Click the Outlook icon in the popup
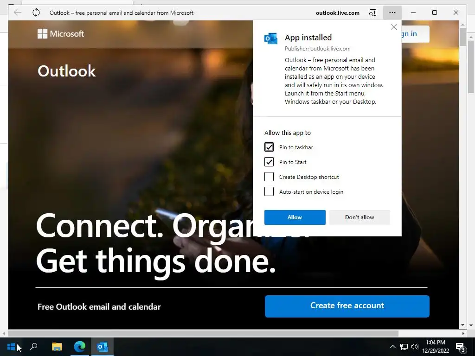The width and height of the screenshot is (475, 356). coord(271,38)
